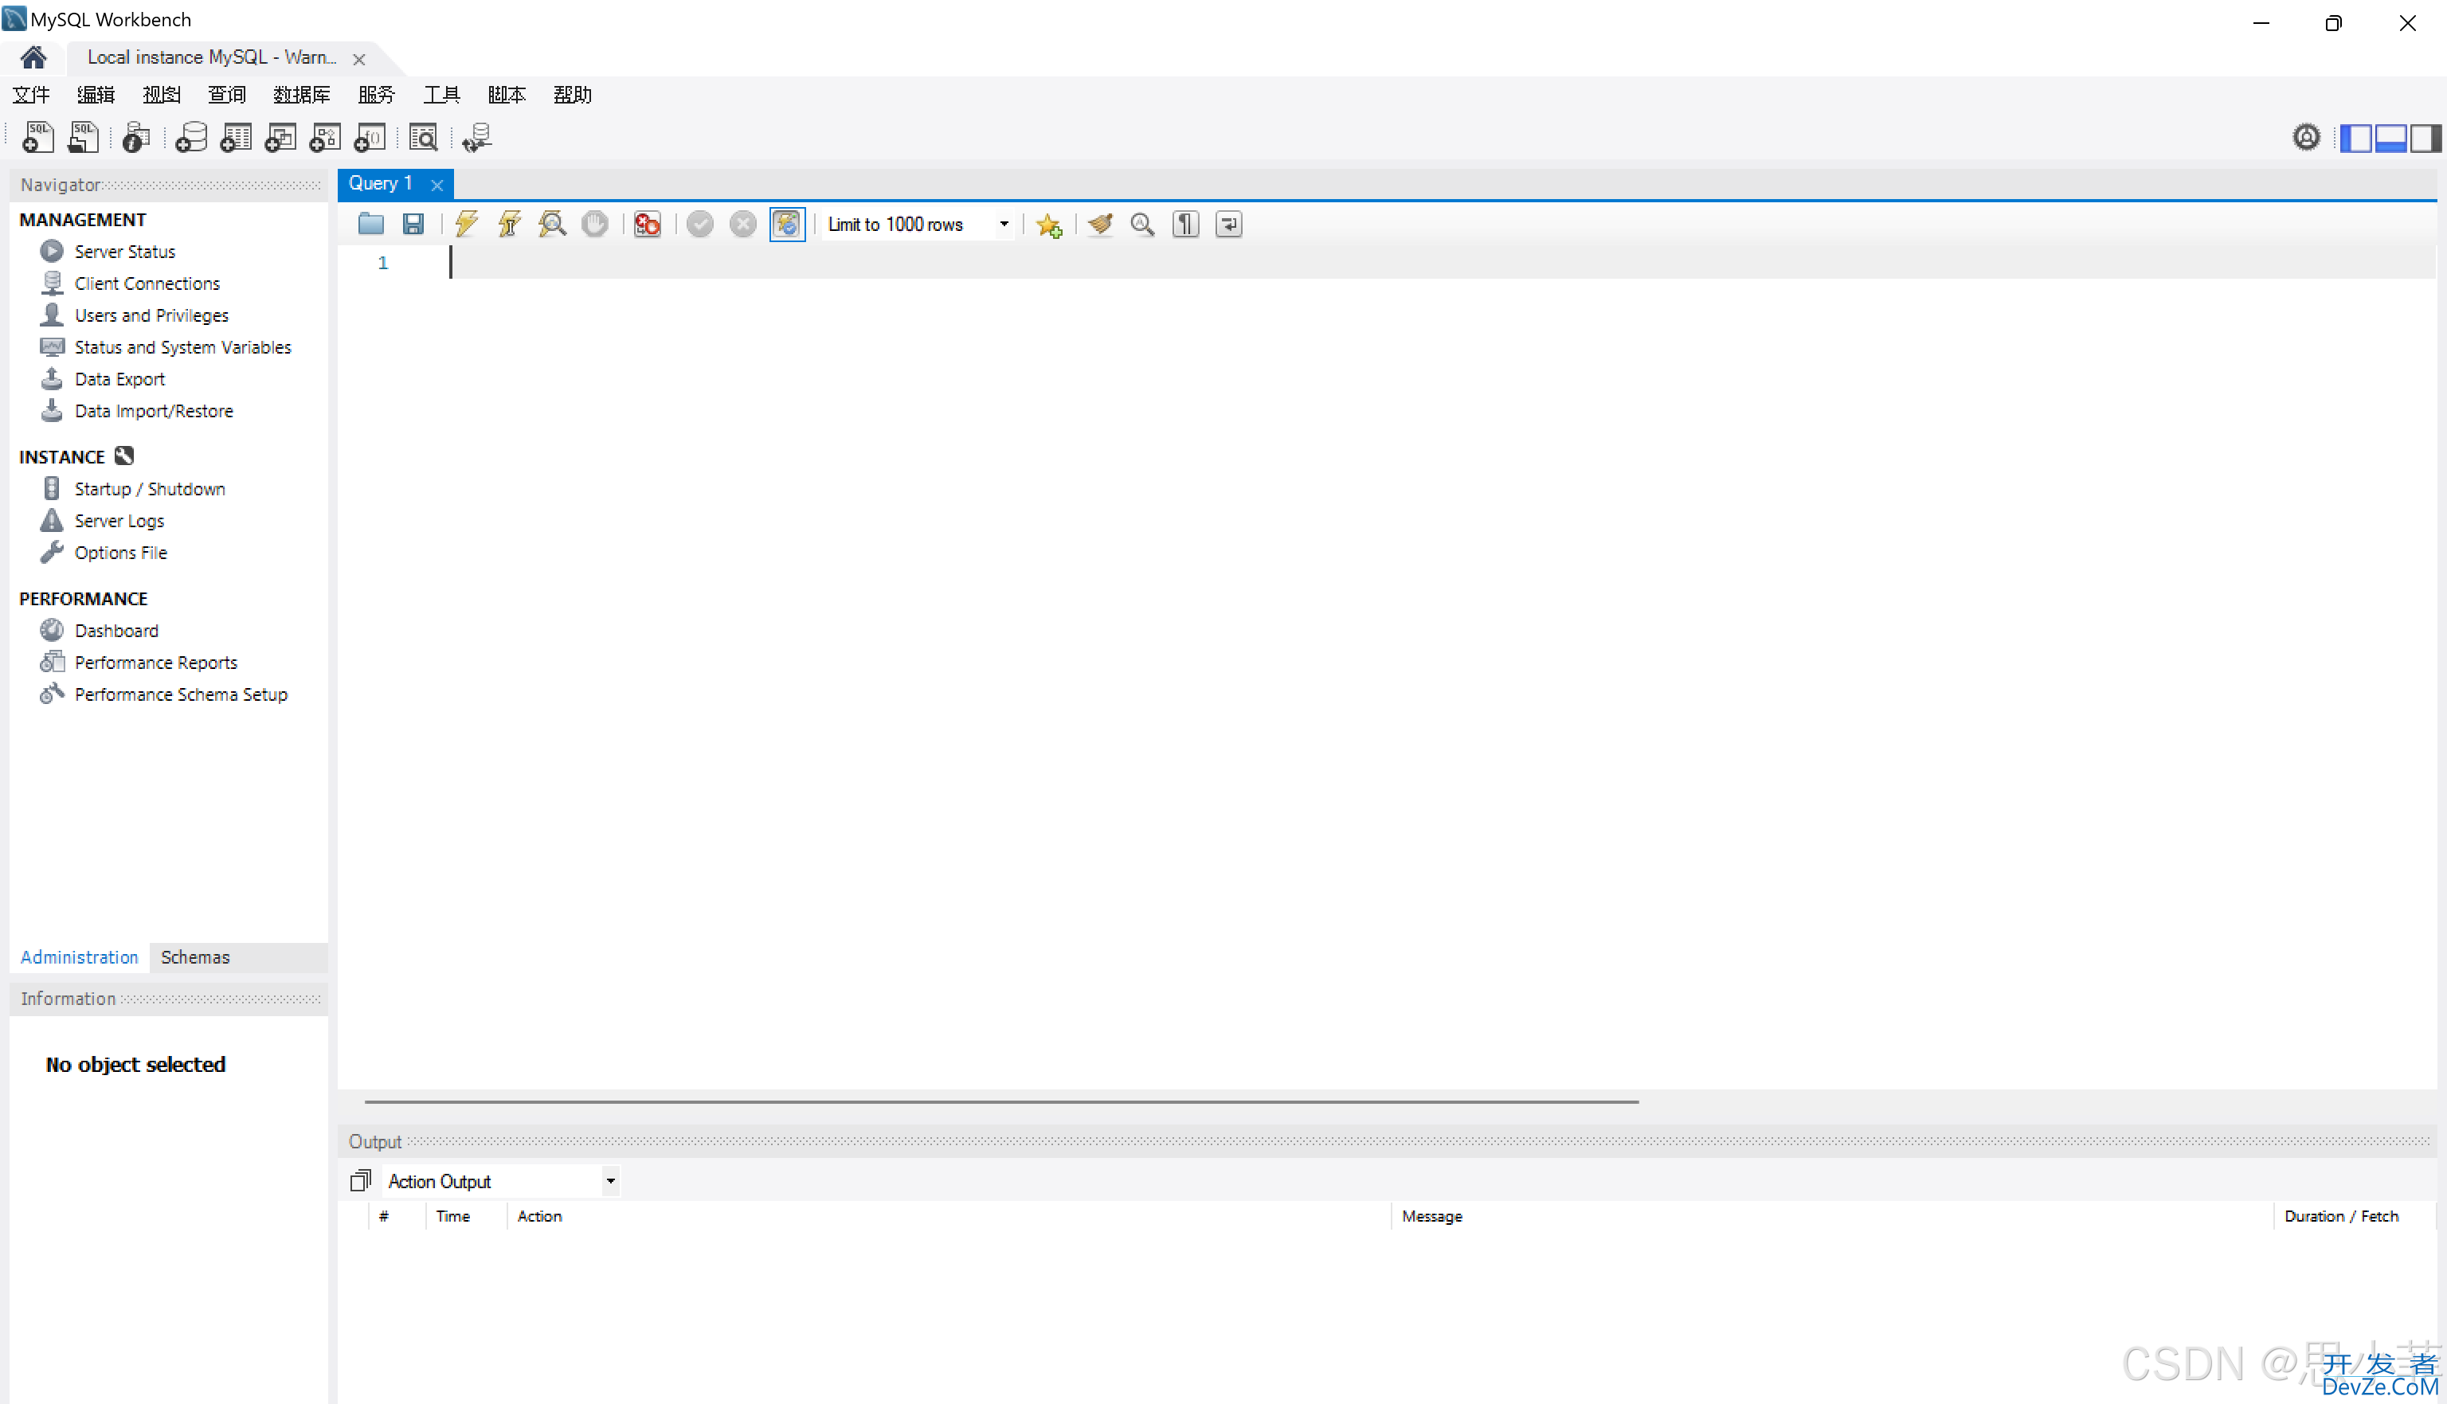Open the object inspector (database info) icon
2447x1404 pixels.
(x=136, y=138)
